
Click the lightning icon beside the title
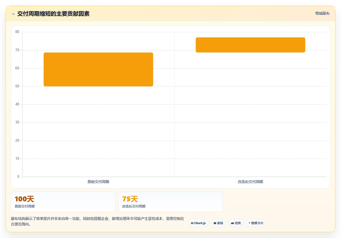13,14
